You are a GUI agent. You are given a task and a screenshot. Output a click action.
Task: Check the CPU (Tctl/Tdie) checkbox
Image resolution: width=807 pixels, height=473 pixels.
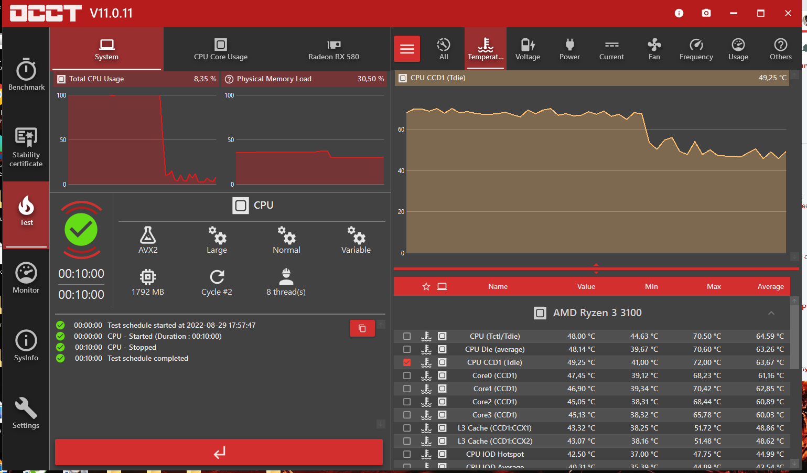pos(407,336)
